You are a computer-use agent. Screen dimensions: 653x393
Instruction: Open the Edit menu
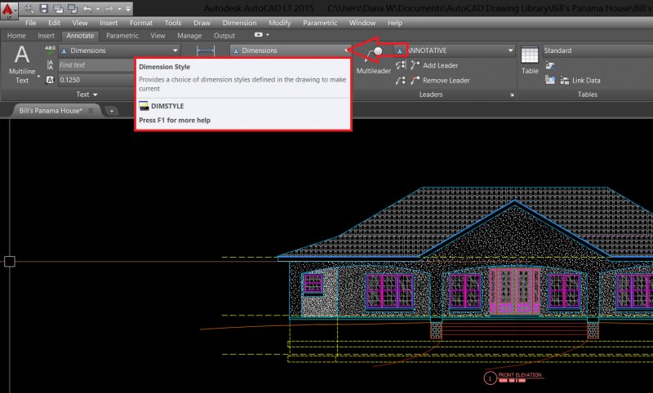coord(54,23)
